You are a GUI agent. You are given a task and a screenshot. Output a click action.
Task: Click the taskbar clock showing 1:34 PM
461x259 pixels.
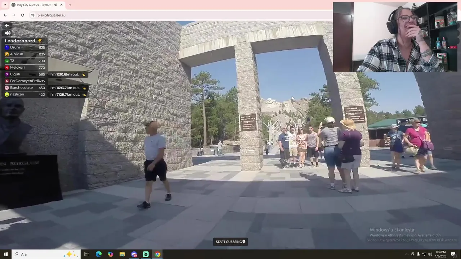(440, 254)
